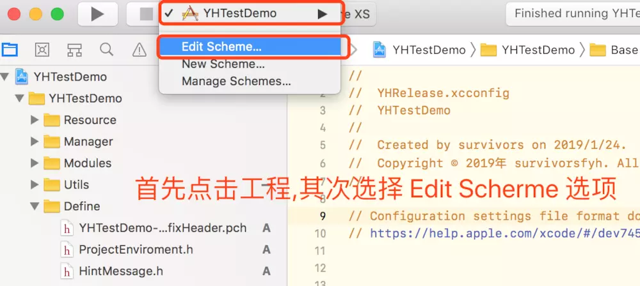The width and height of the screenshot is (640, 286).
Task: Collapse the YHTestDemo project root triangle
Action: (5, 77)
